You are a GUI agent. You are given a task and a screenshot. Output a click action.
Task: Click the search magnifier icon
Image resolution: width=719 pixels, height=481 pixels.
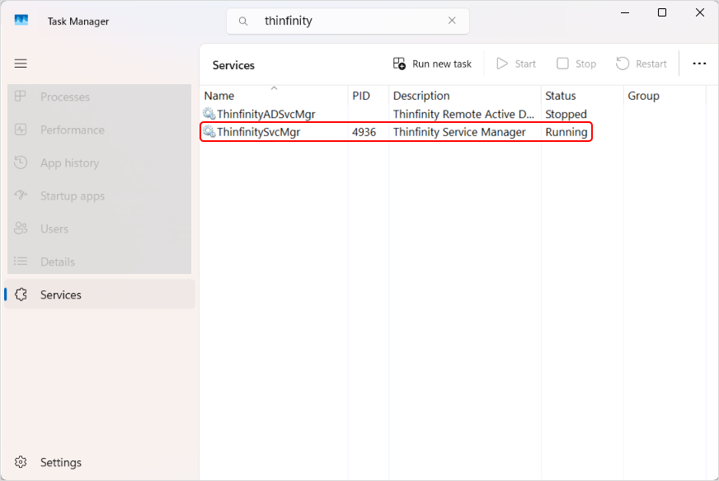coord(243,21)
